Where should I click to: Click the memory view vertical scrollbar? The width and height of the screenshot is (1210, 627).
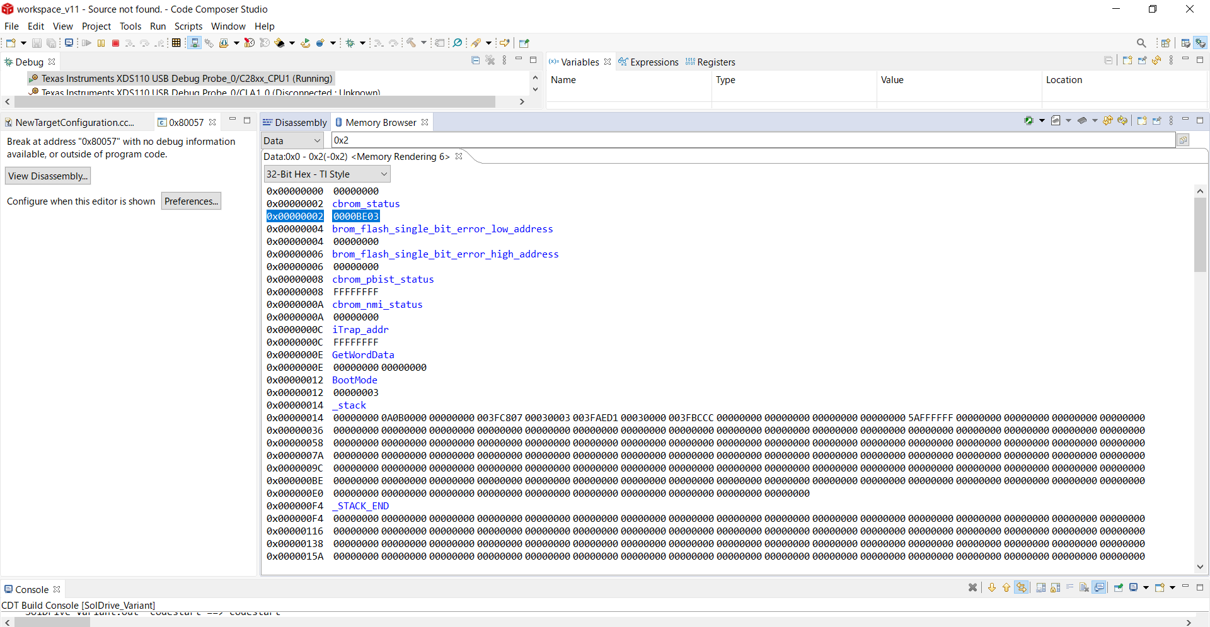tap(1200, 234)
